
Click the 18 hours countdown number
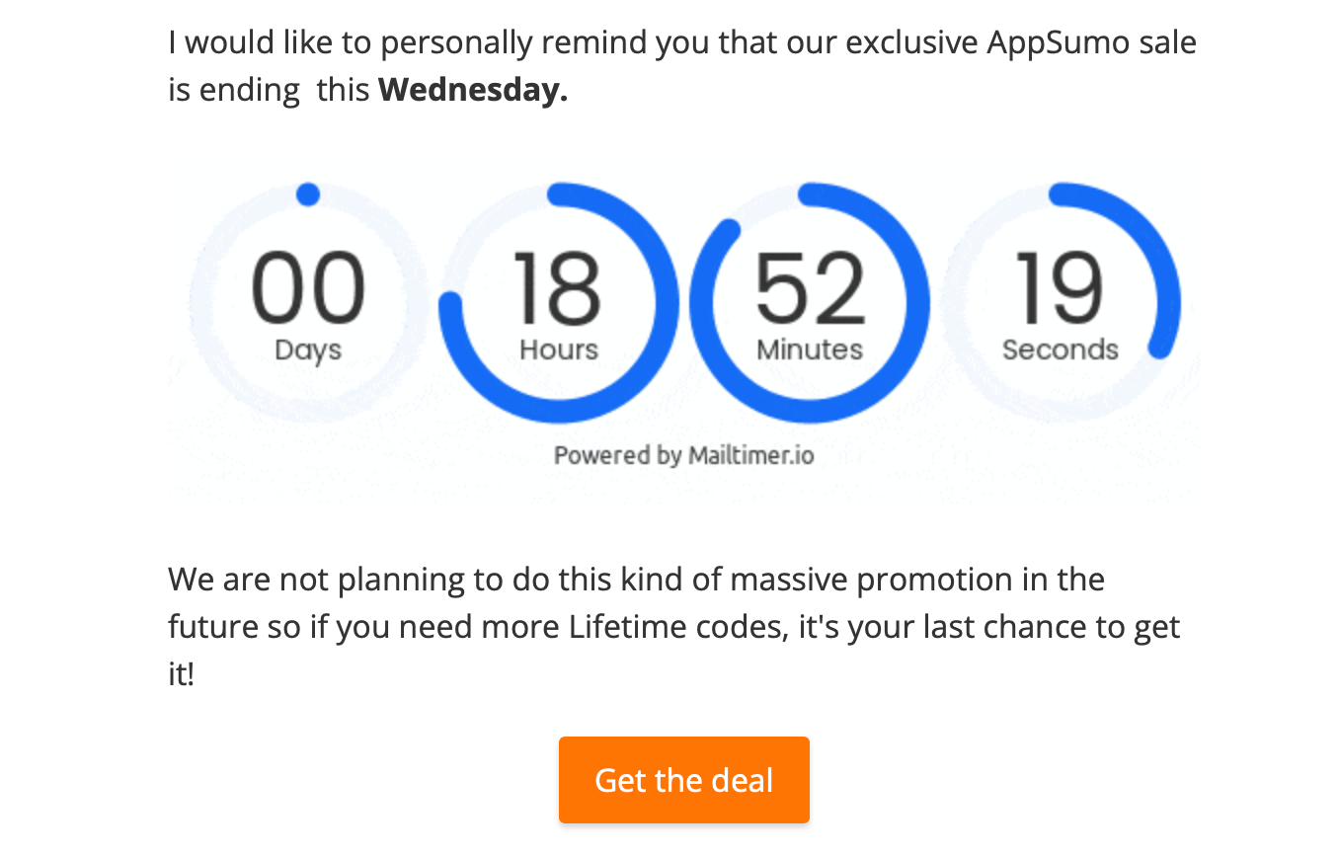point(558,288)
